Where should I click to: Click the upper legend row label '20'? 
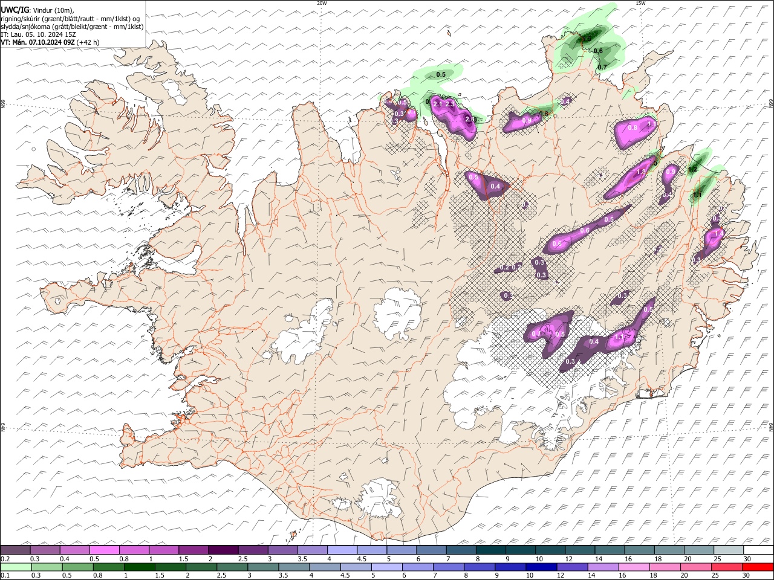(x=688, y=559)
